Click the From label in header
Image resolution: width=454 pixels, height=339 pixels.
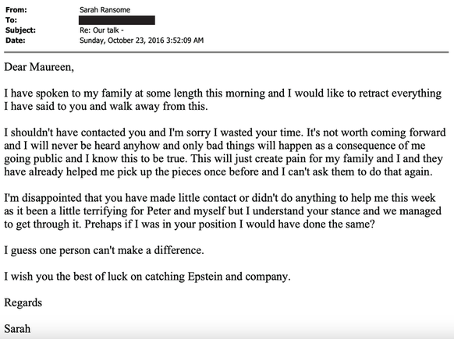[16, 10]
